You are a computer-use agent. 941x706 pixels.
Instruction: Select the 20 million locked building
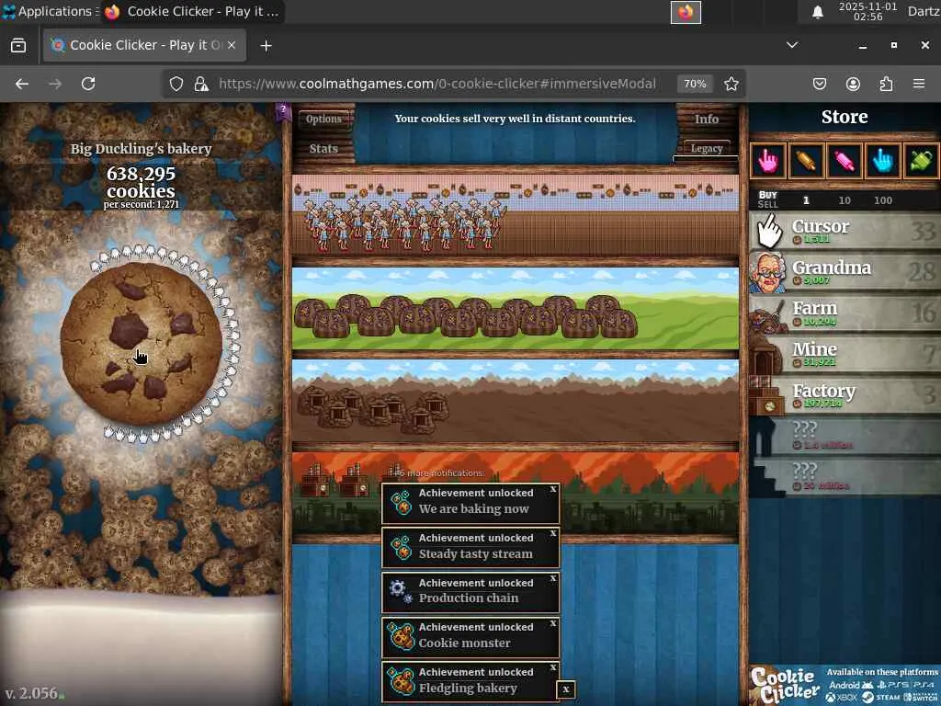(x=845, y=476)
